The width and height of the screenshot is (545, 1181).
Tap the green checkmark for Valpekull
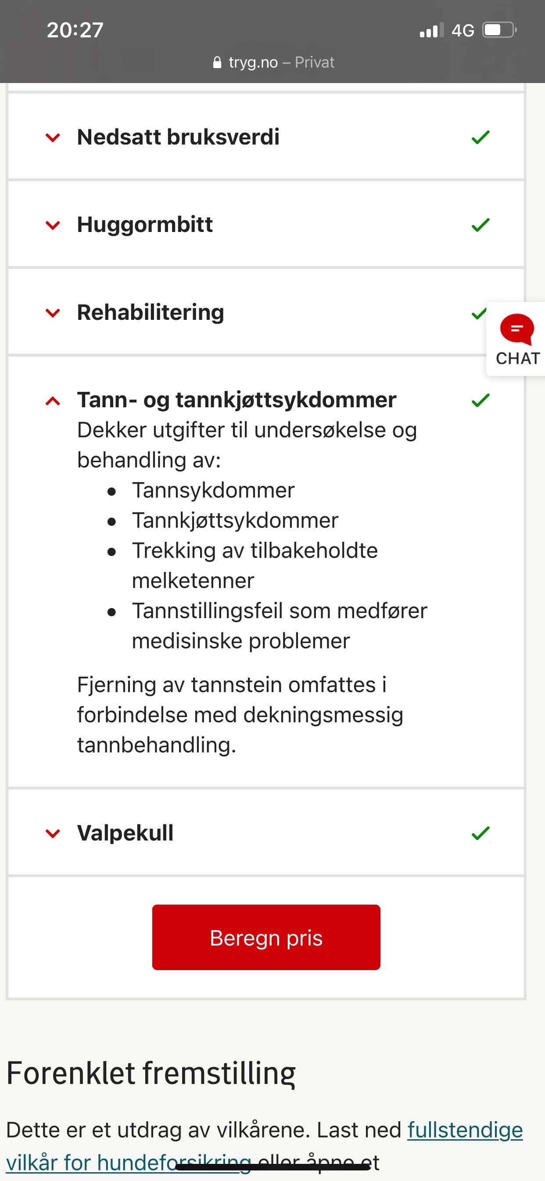click(480, 833)
